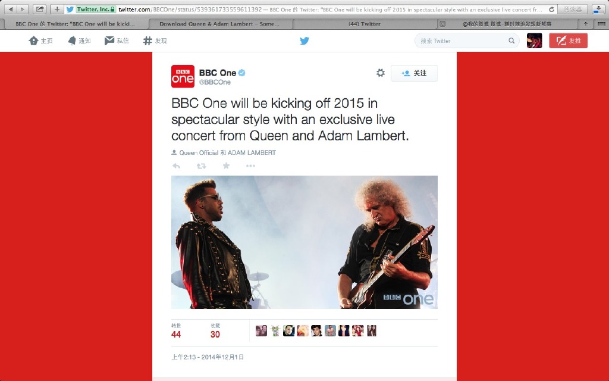Reload page with Safari refresh icon
Screen dimensions: 609x381
(551, 9)
